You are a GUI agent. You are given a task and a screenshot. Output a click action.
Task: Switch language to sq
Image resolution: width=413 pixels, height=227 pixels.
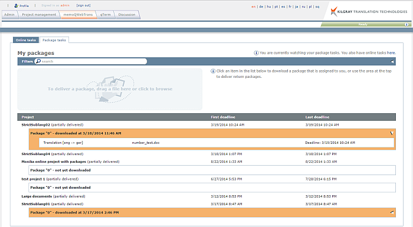pyautogui.click(x=317, y=6)
